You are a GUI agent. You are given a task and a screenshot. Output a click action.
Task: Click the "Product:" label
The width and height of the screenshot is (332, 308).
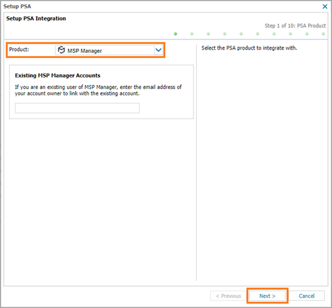pyautogui.click(x=19, y=50)
